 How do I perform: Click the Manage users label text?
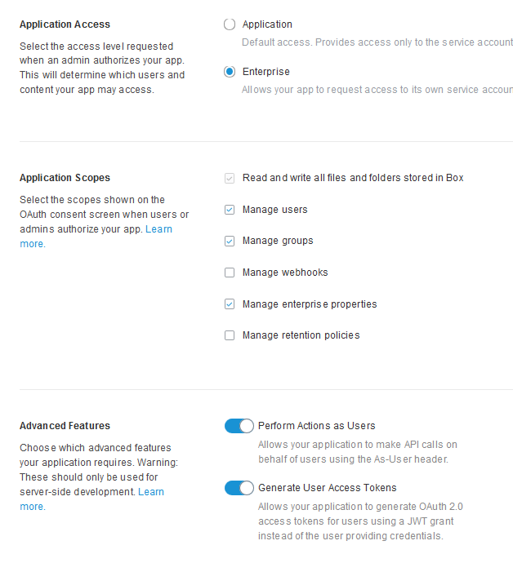pyautogui.click(x=275, y=210)
